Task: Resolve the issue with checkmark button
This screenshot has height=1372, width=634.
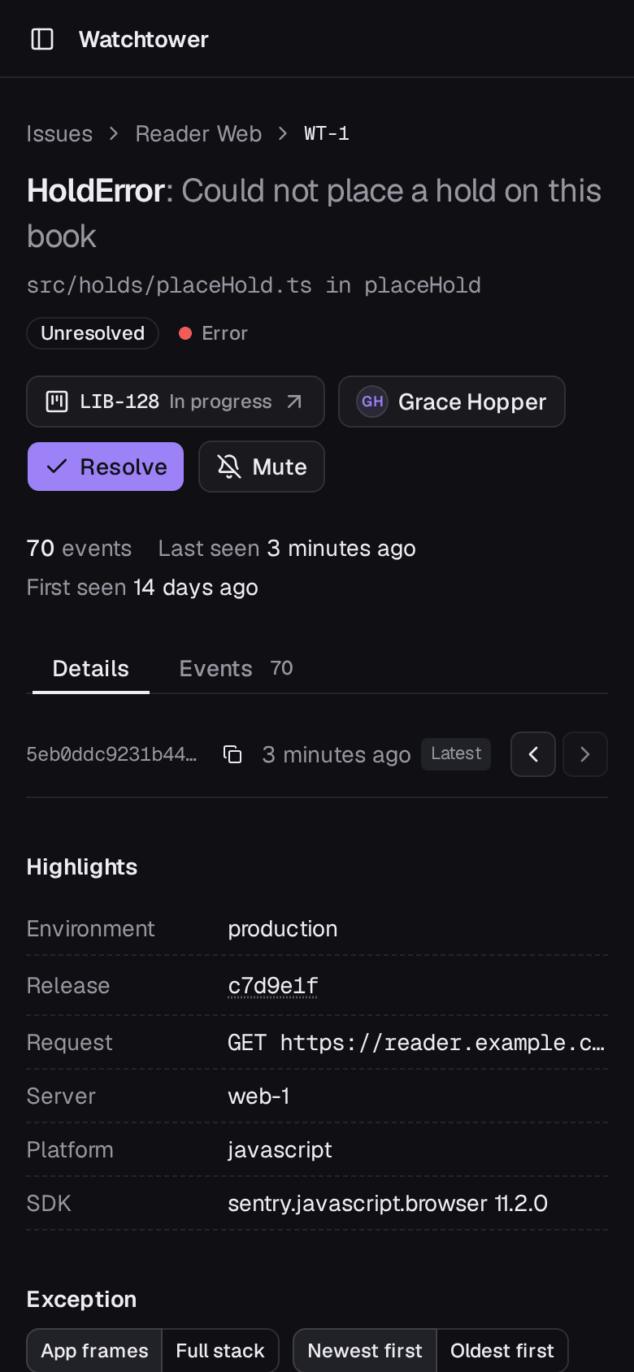Action: pos(106,467)
